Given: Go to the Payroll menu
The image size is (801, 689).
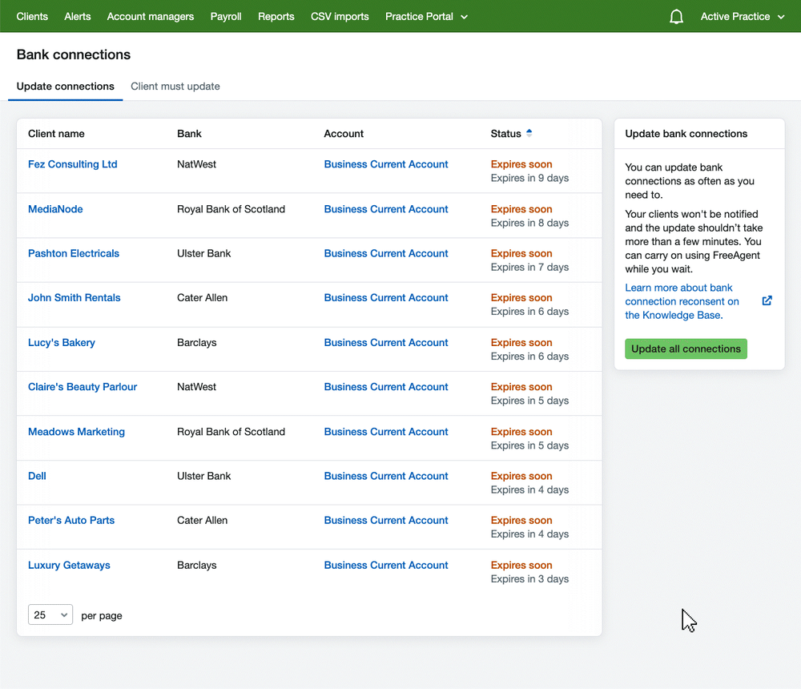Looking at the screenshot, I should coord(226,17).
